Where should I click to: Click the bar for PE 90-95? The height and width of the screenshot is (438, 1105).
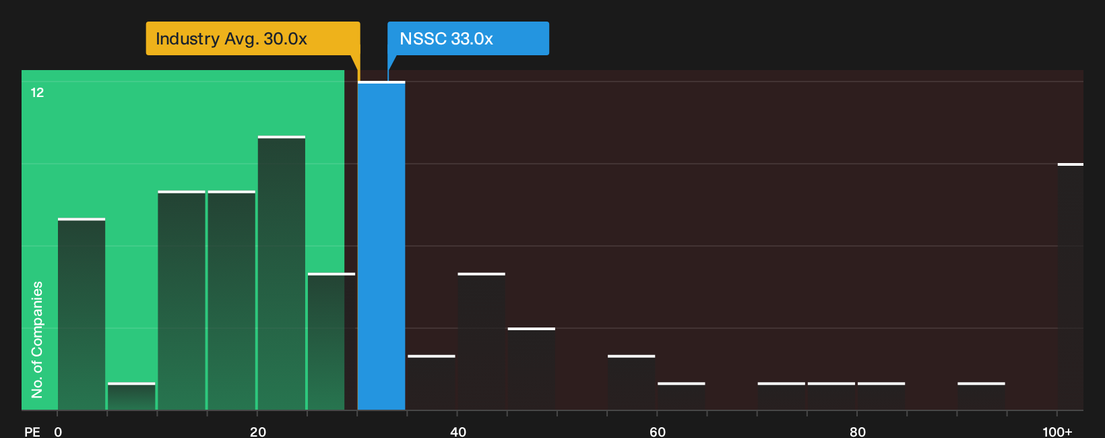(x=981, y=396)
